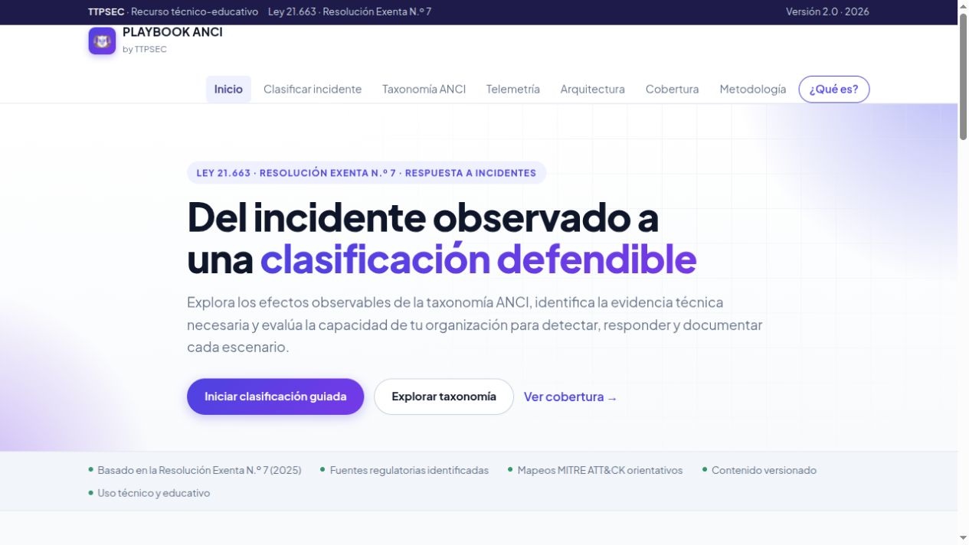The width and height of the screenshot is (969, 545).
Task: Click the Versión 2.0 · 2026 text
Action: coord(827,11)
